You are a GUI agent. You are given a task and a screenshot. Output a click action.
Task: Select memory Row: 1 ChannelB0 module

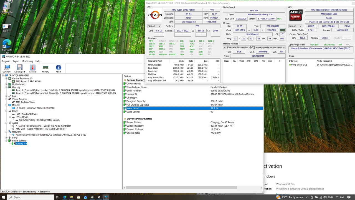point(66,93)
